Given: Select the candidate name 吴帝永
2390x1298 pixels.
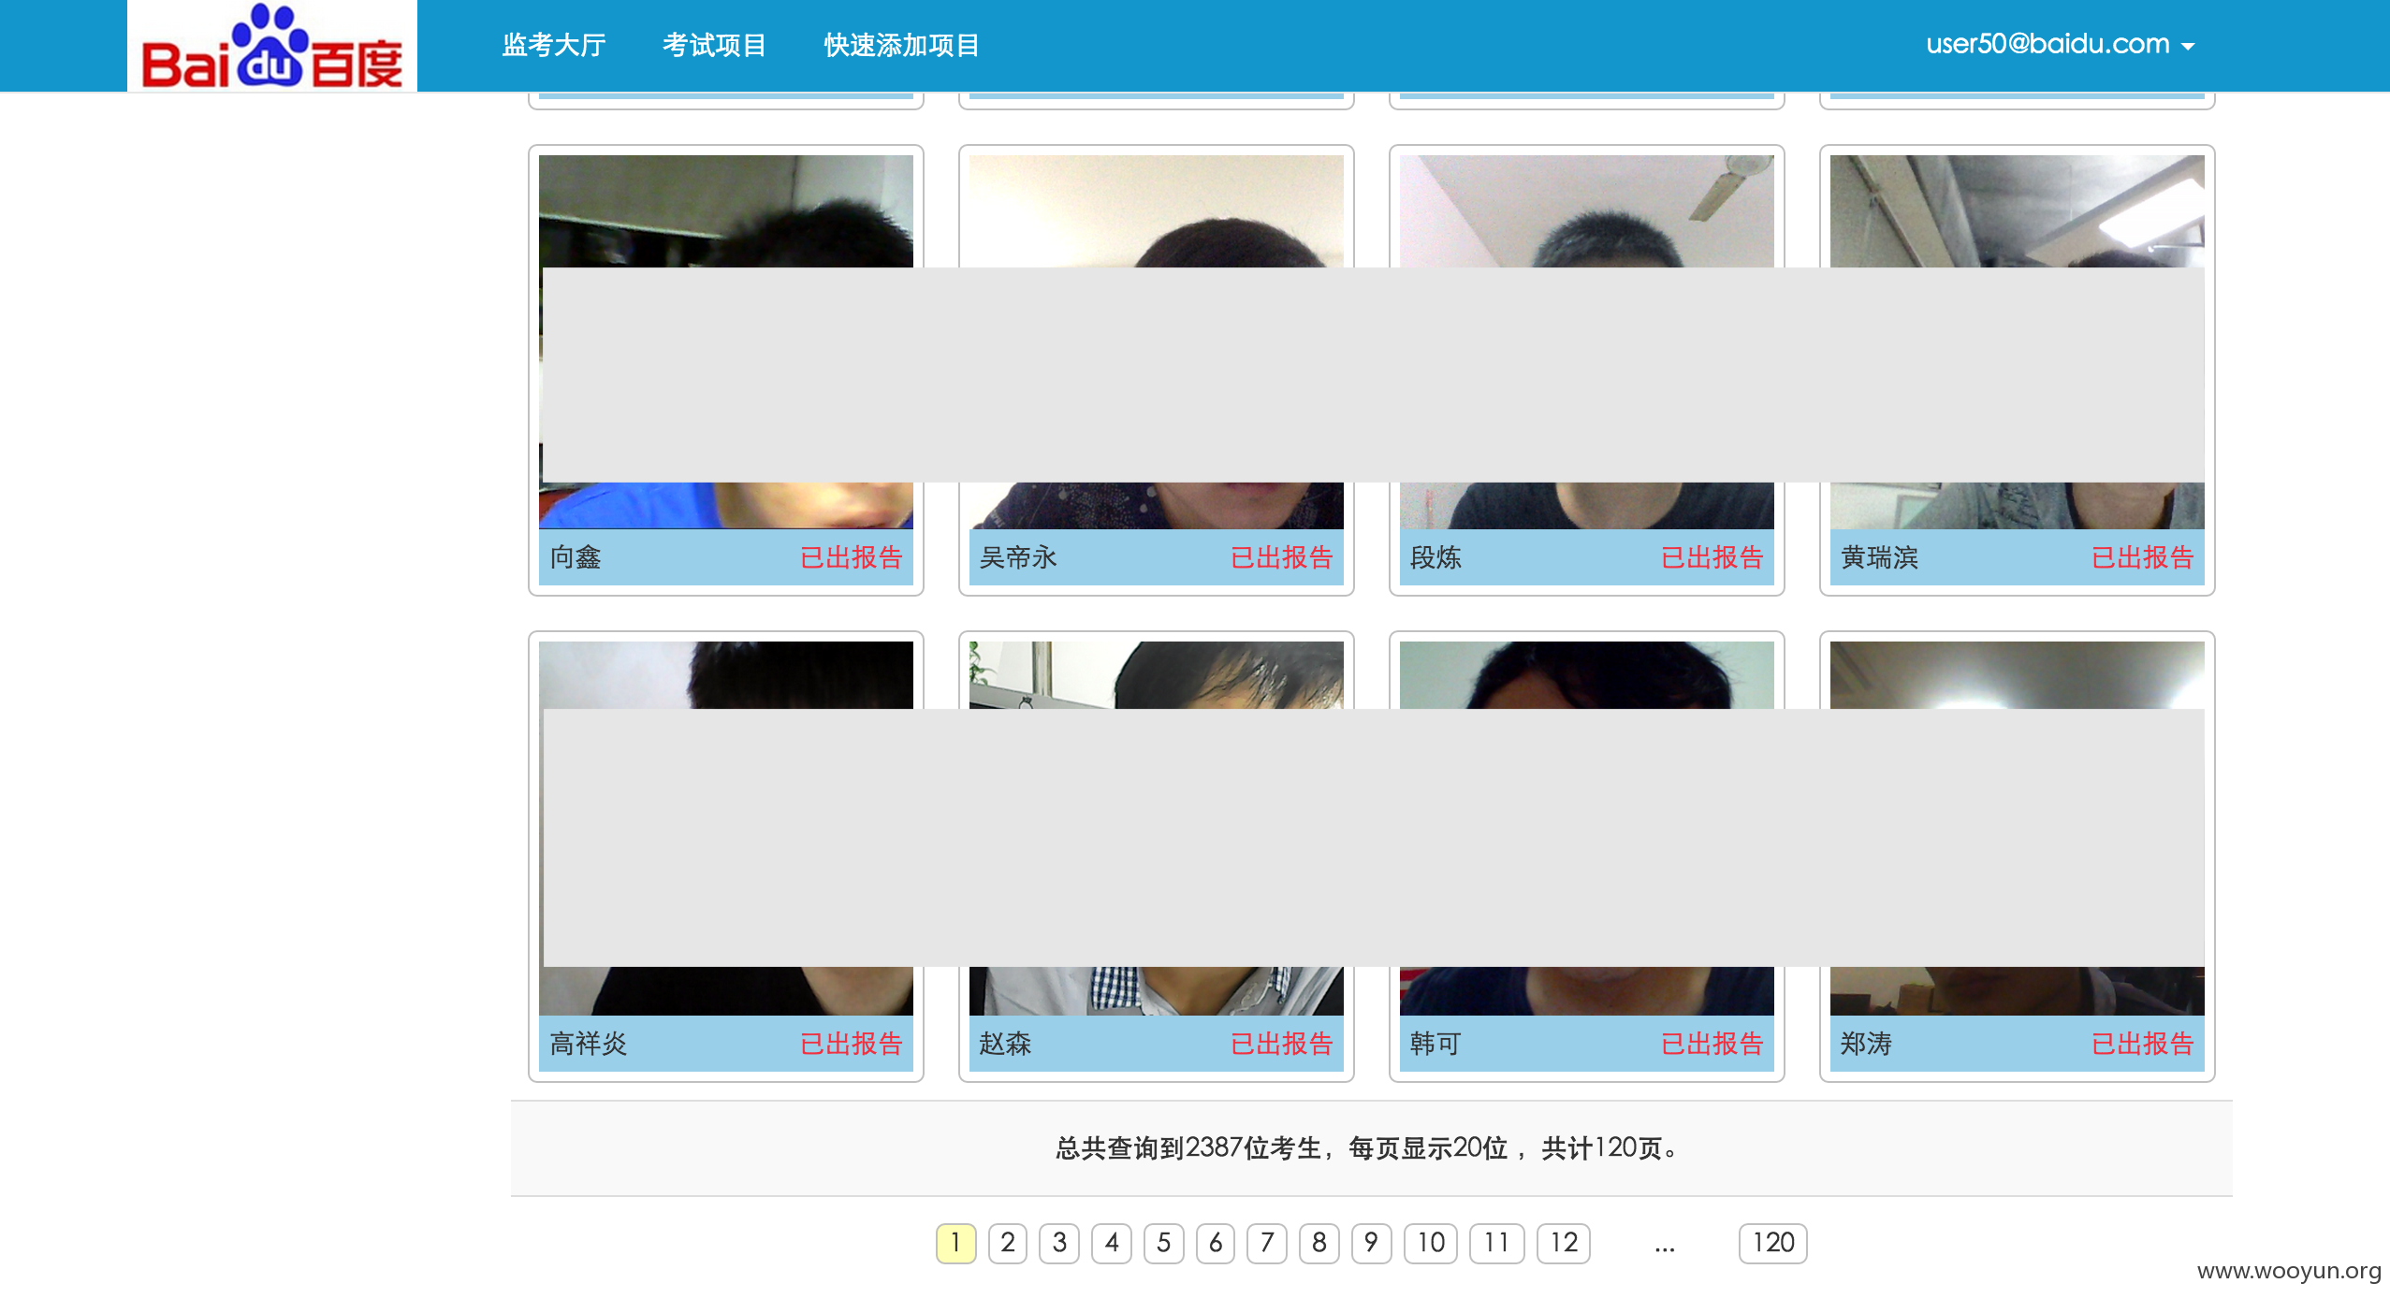Looking at the screenshot, I should pyautogui.click(x=1018, y=557).
